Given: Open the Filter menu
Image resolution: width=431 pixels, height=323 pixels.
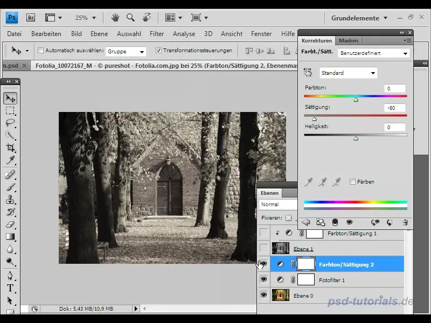Looking at the screenshot, I should (157, 34).
